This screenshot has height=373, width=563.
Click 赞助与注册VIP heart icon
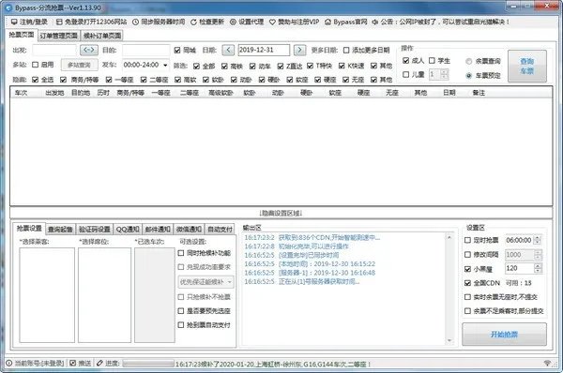272,22
